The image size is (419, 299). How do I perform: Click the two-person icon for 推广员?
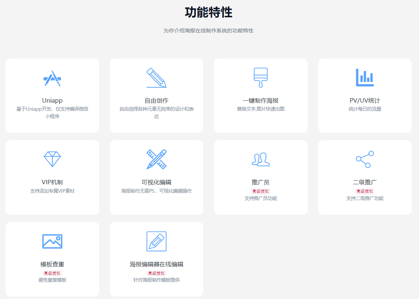tap(261, 159)
